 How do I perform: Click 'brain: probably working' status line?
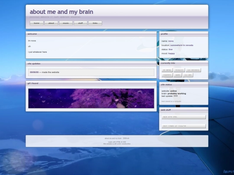pyautogui.click(x=174, y=94)
